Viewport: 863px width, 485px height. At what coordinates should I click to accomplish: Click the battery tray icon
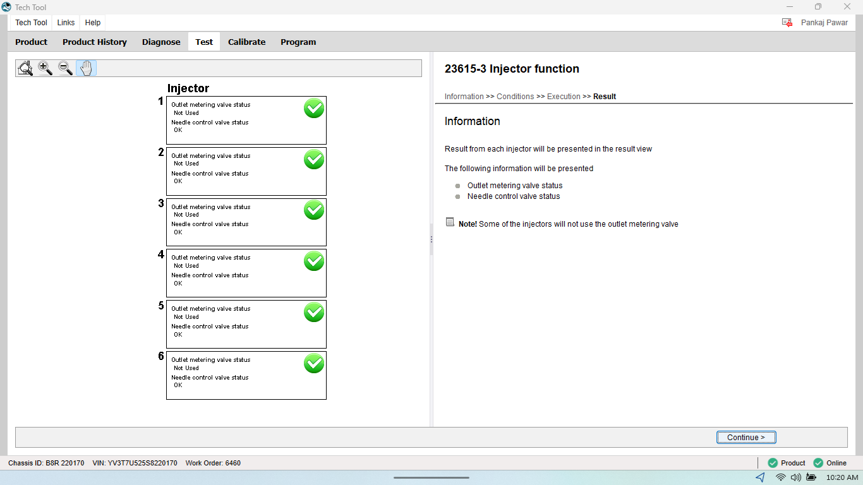pos(811,477)
